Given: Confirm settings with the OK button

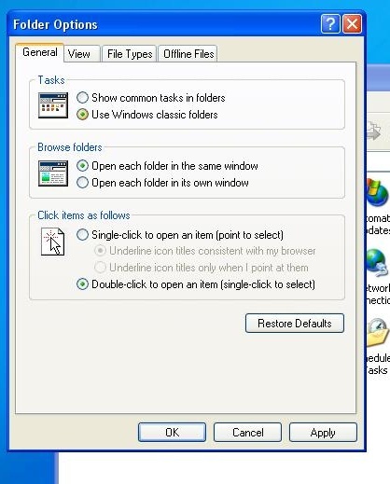Looking at the screenshot, I should (x=172, y=432).
